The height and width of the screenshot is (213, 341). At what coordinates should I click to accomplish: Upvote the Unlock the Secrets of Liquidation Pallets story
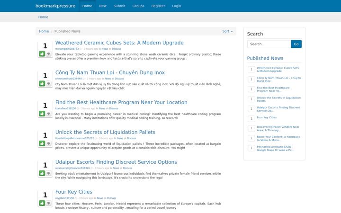[42, 143]
